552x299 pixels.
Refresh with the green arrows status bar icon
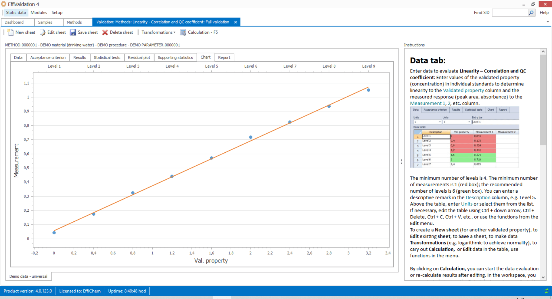[x=547, y=291]
